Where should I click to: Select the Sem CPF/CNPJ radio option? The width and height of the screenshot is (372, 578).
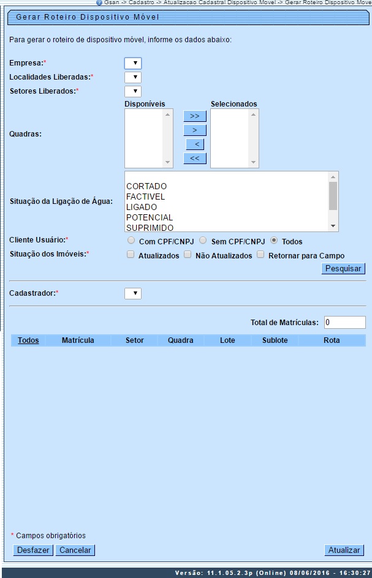point(203,241)
